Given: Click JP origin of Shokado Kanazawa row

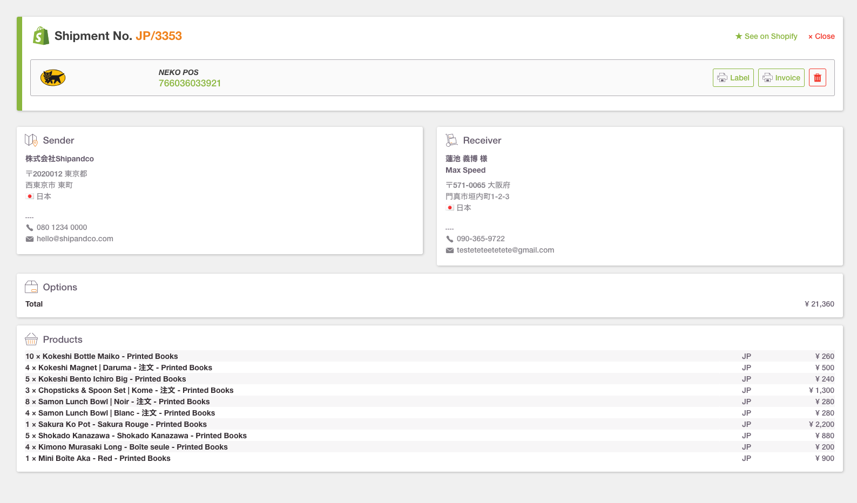Looking at the screenshot, I should coord(746,436).
